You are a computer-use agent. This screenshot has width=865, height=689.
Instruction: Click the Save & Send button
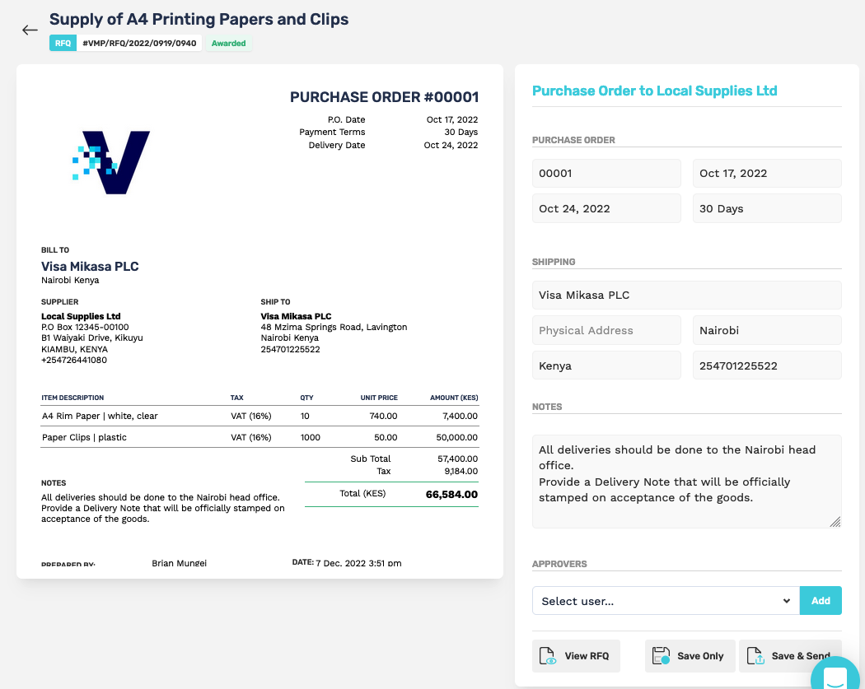pyautogui.click(x=789, y=655)
